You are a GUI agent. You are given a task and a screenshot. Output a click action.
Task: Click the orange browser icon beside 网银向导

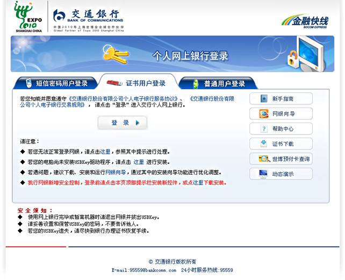pos(264,113)
